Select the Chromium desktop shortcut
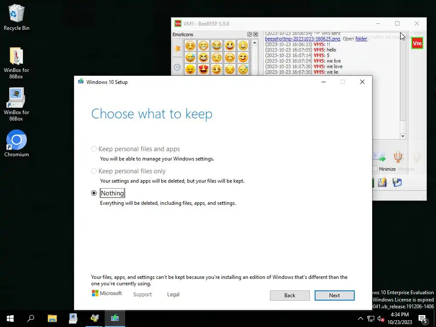 [x=17, y=143]
